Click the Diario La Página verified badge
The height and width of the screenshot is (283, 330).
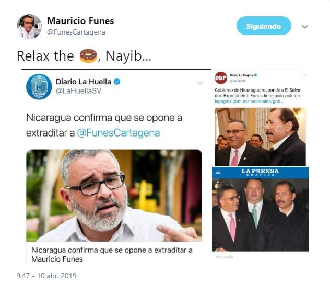pos(256,75)
